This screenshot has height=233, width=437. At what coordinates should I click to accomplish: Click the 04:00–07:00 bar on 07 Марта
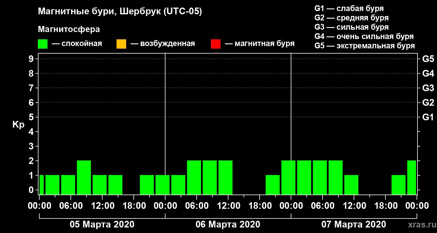[x=320, y=177]
